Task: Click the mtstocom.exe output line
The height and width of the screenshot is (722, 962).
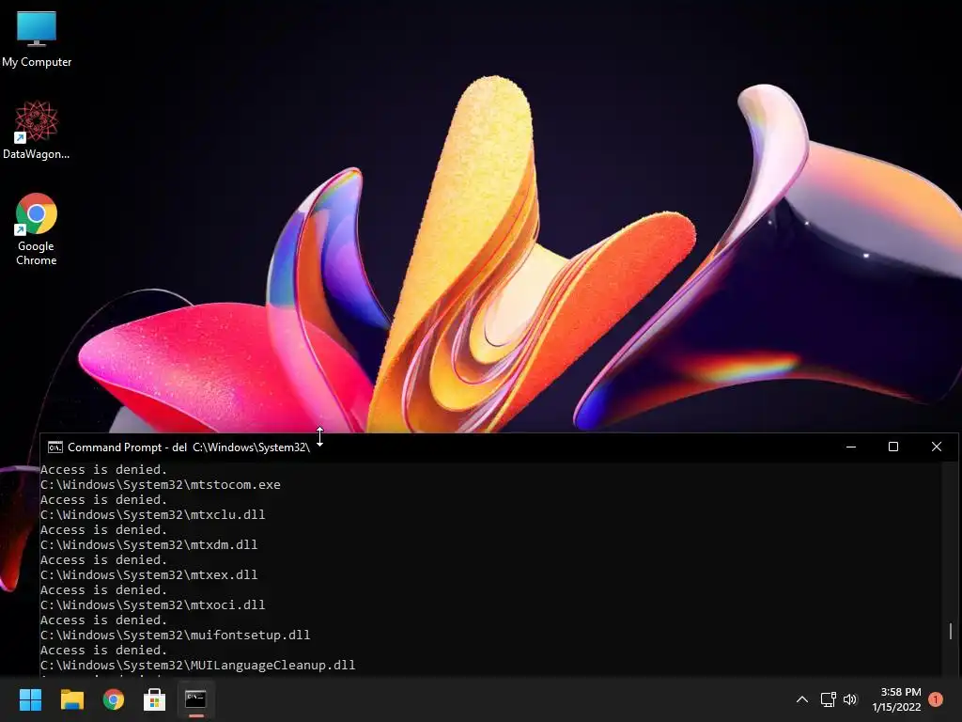Action: coord(161,484)
